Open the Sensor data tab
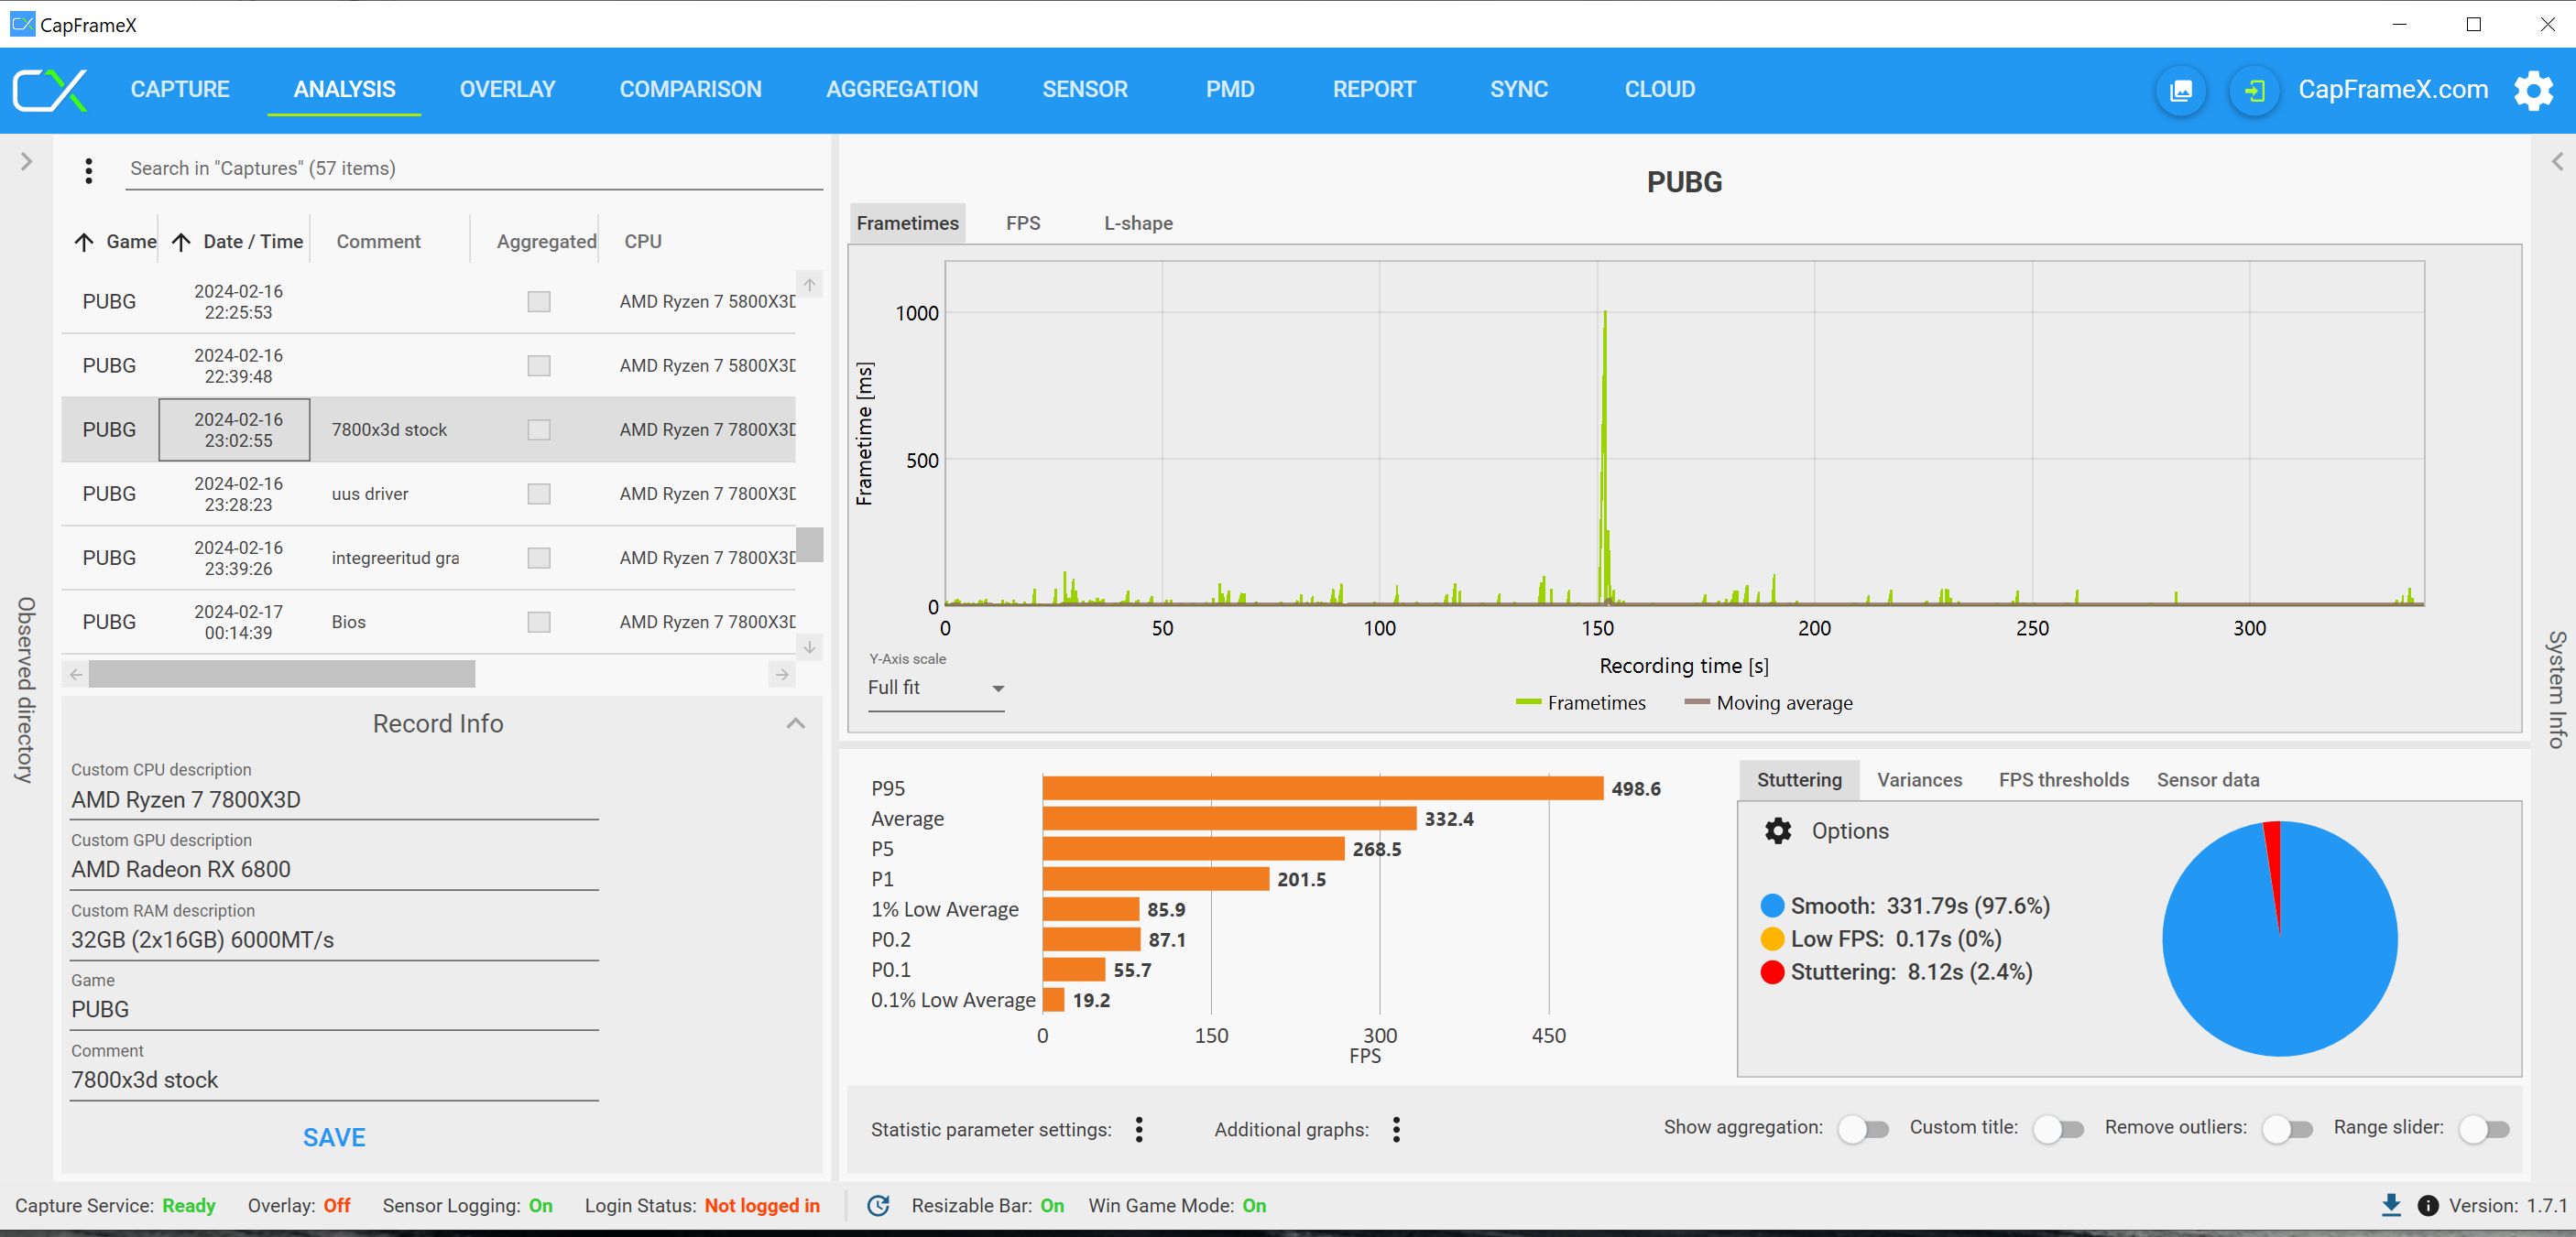This screenshot has width=2576, height=1237. [x=2208, y=780]
